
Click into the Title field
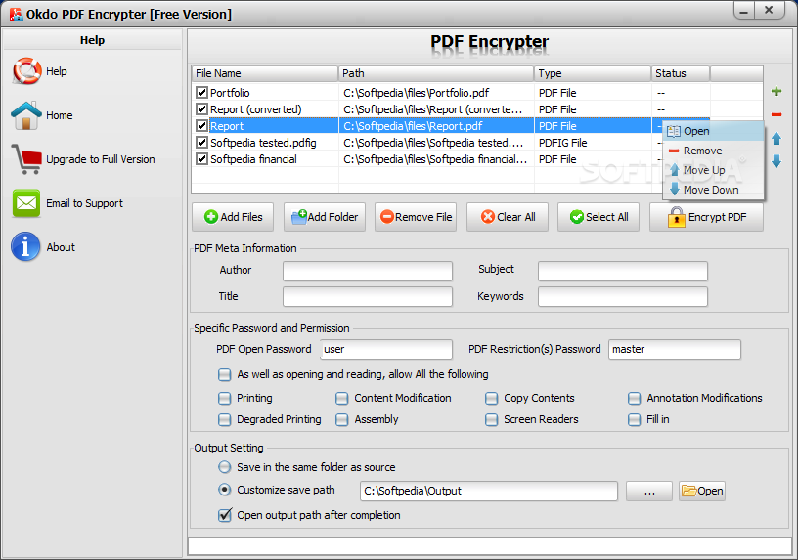pyautogui.click(x=368, y=296)
